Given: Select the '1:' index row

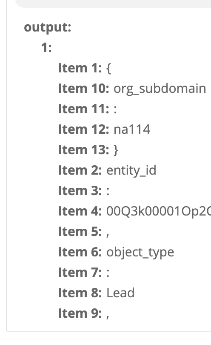Looking at the screenshot, I should pos(46,48).
